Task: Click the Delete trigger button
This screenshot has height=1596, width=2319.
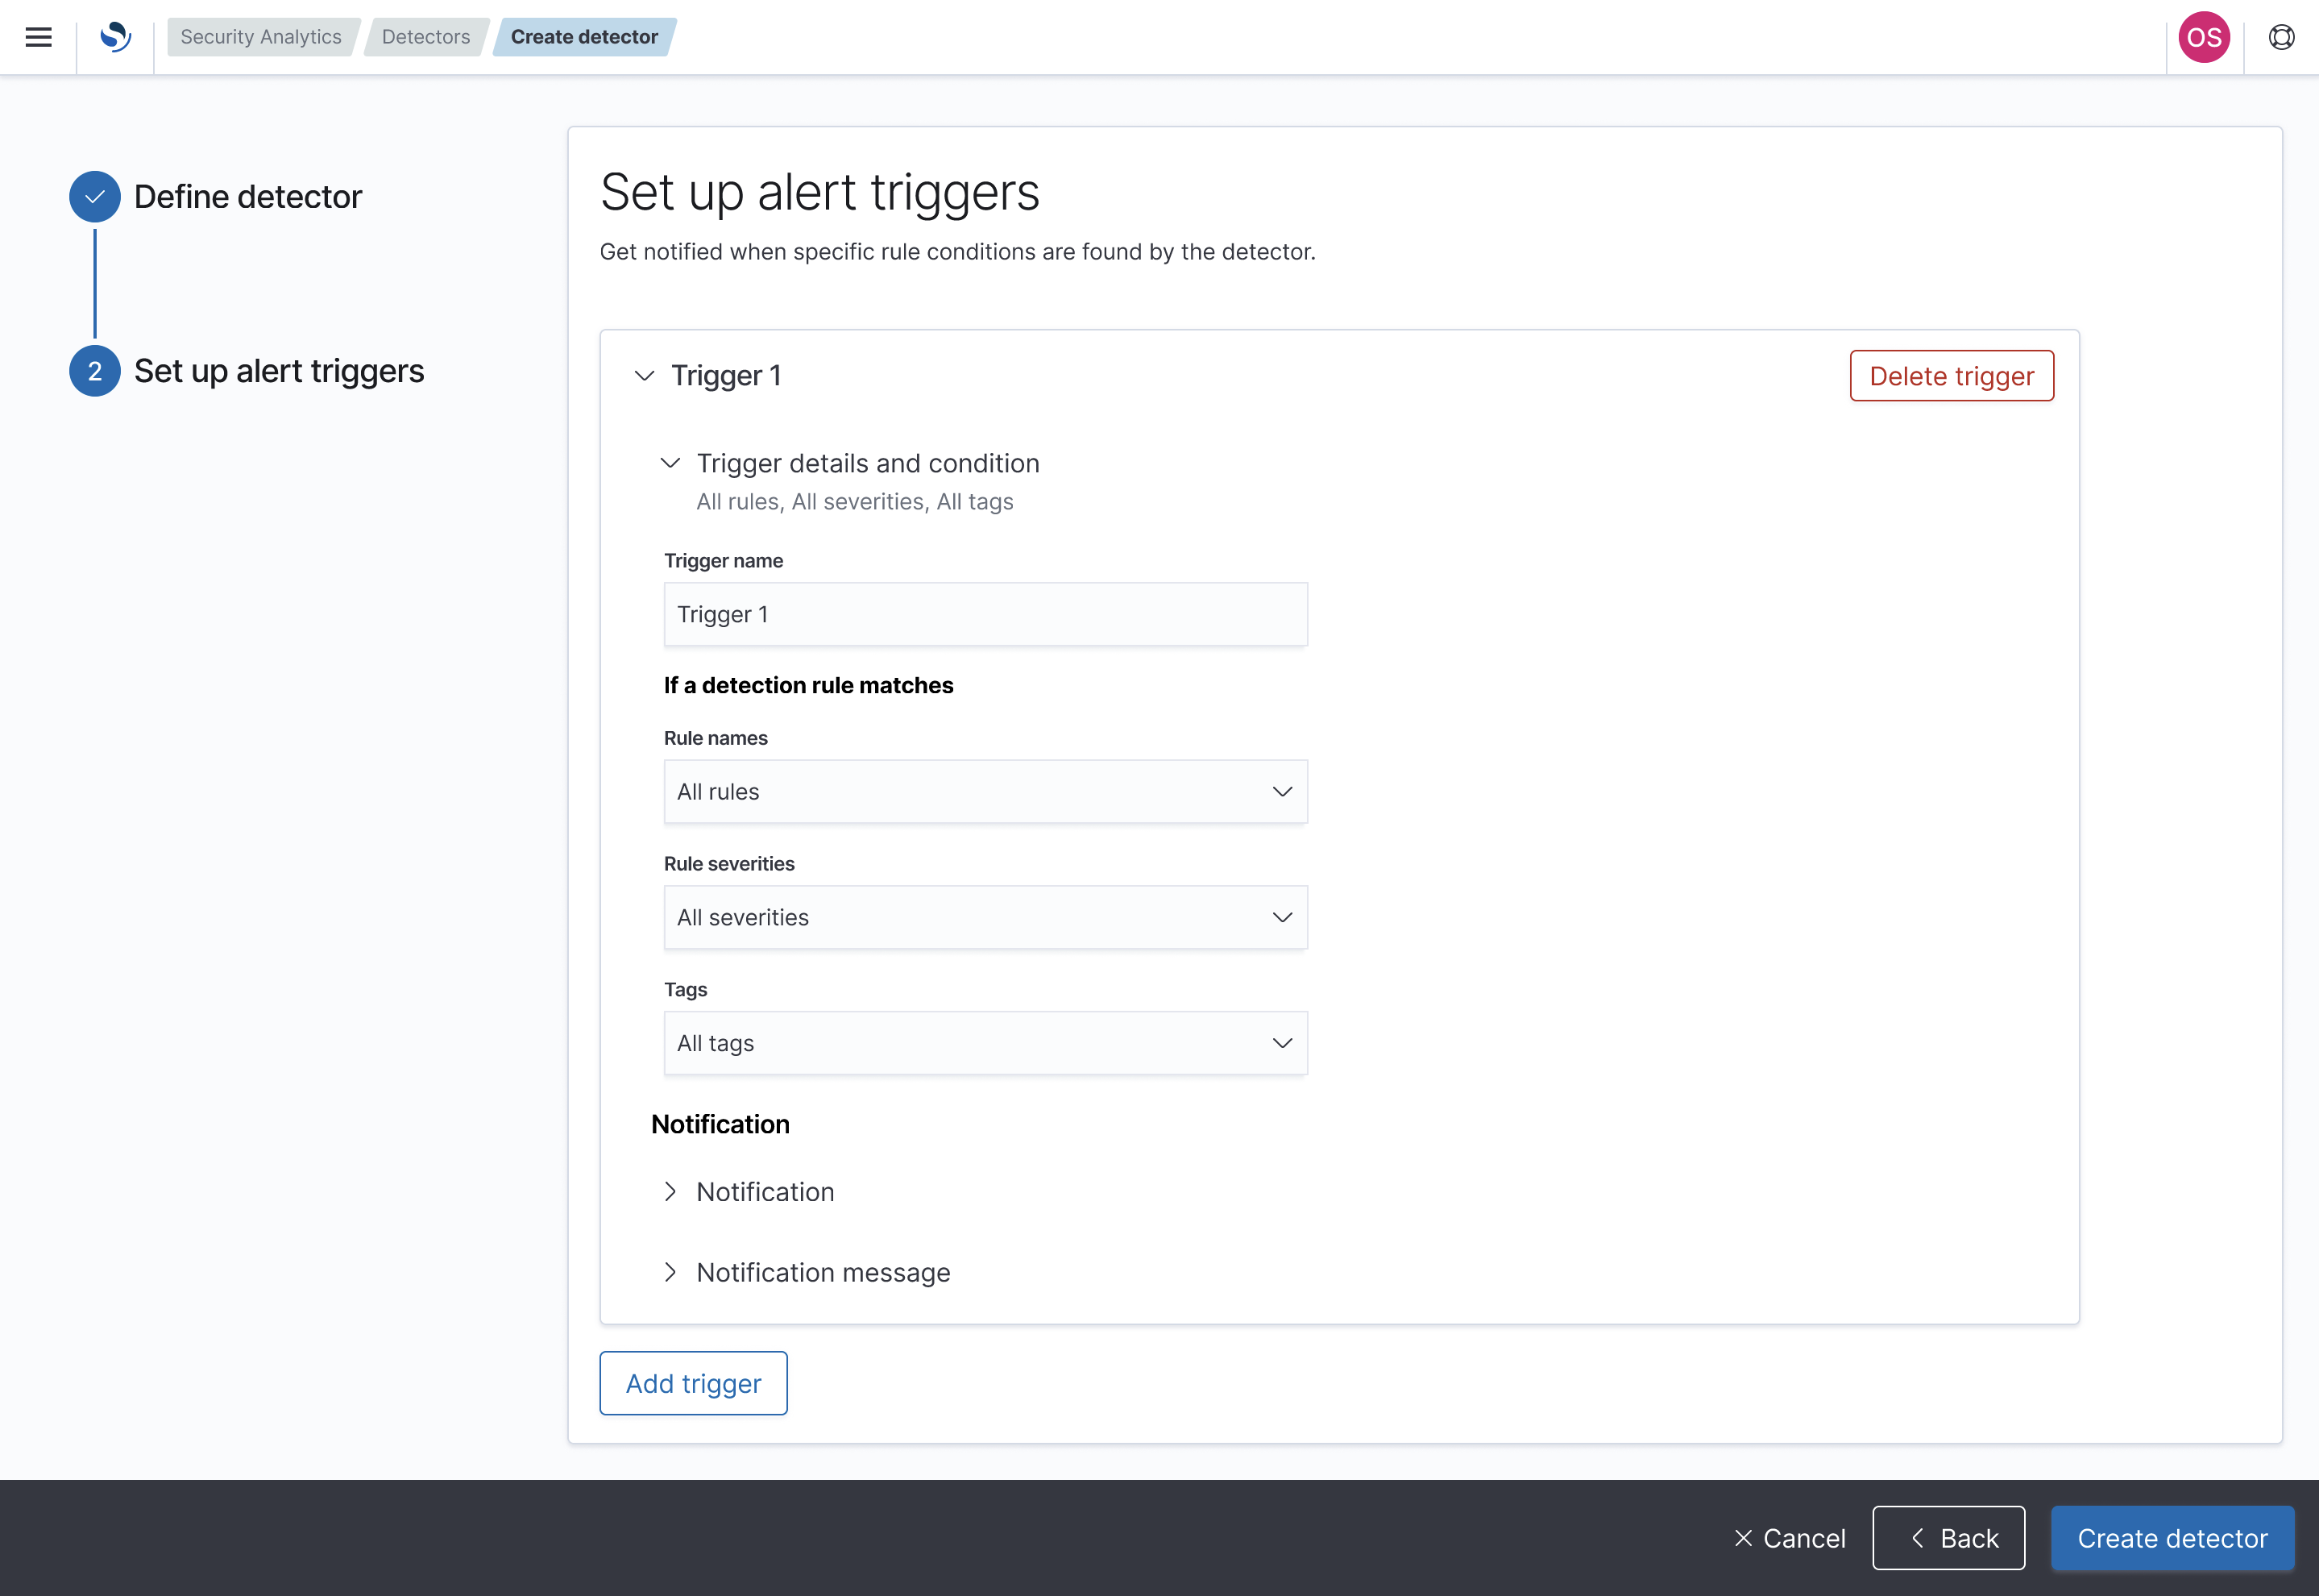Action: [1951, 376]
